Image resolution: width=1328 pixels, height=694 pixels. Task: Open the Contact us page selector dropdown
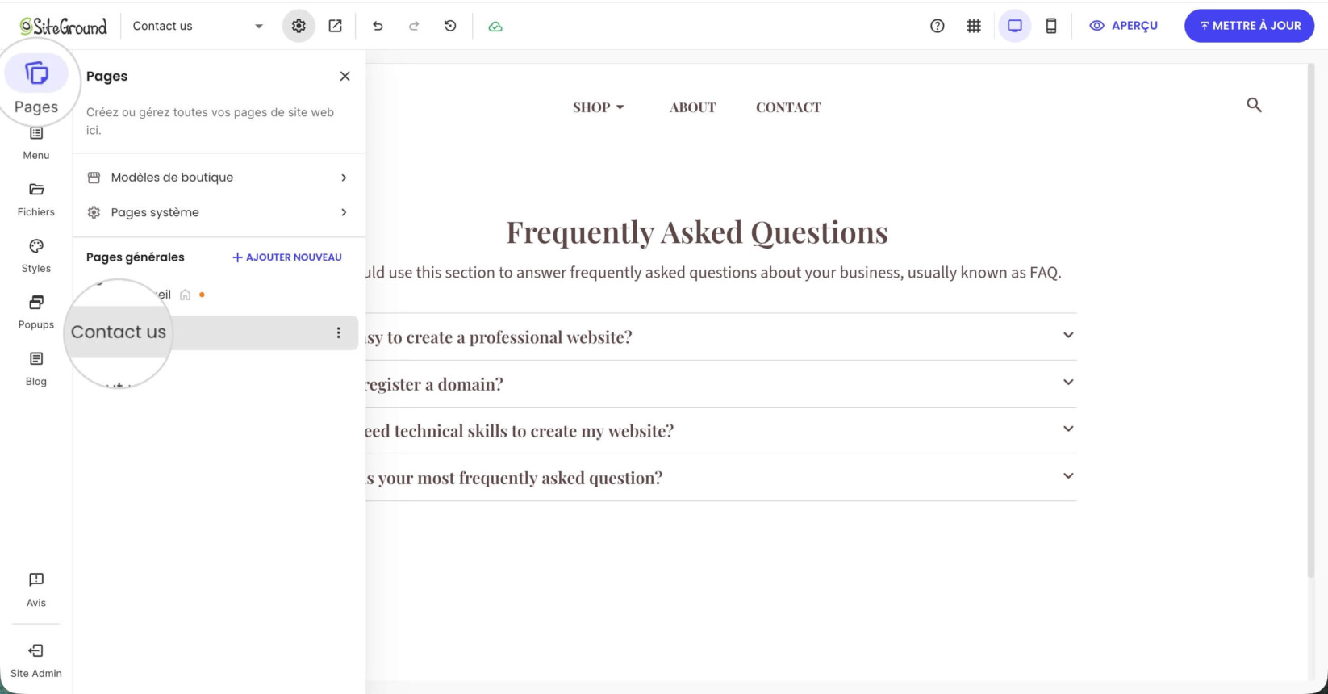click(198, 26)
